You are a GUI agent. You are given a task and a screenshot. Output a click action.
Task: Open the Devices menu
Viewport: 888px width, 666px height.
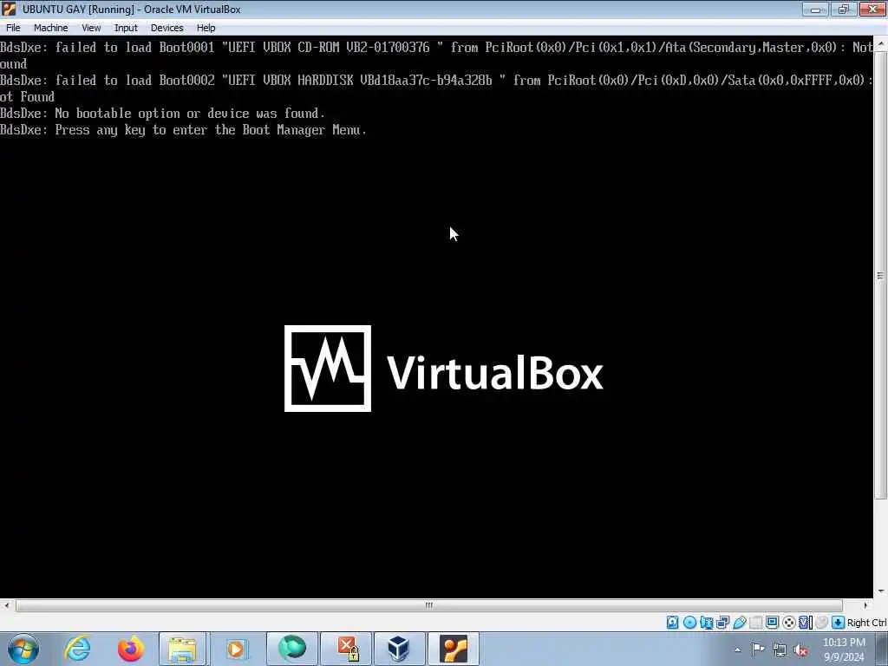[x=166, y=28]
